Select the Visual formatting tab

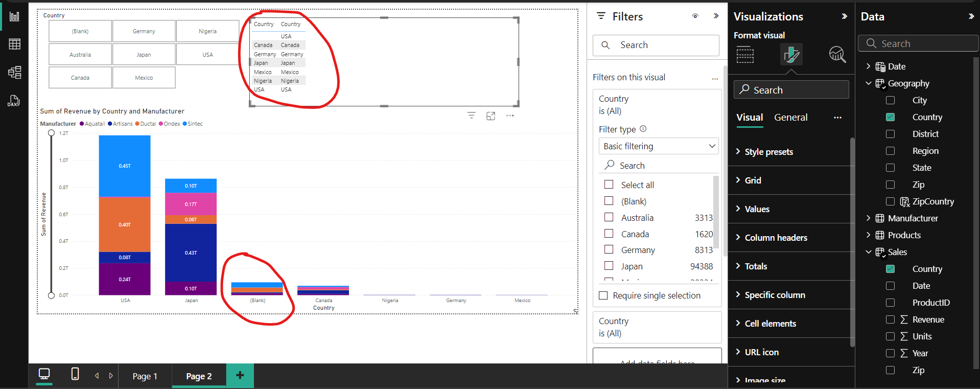tap(750, 118)
